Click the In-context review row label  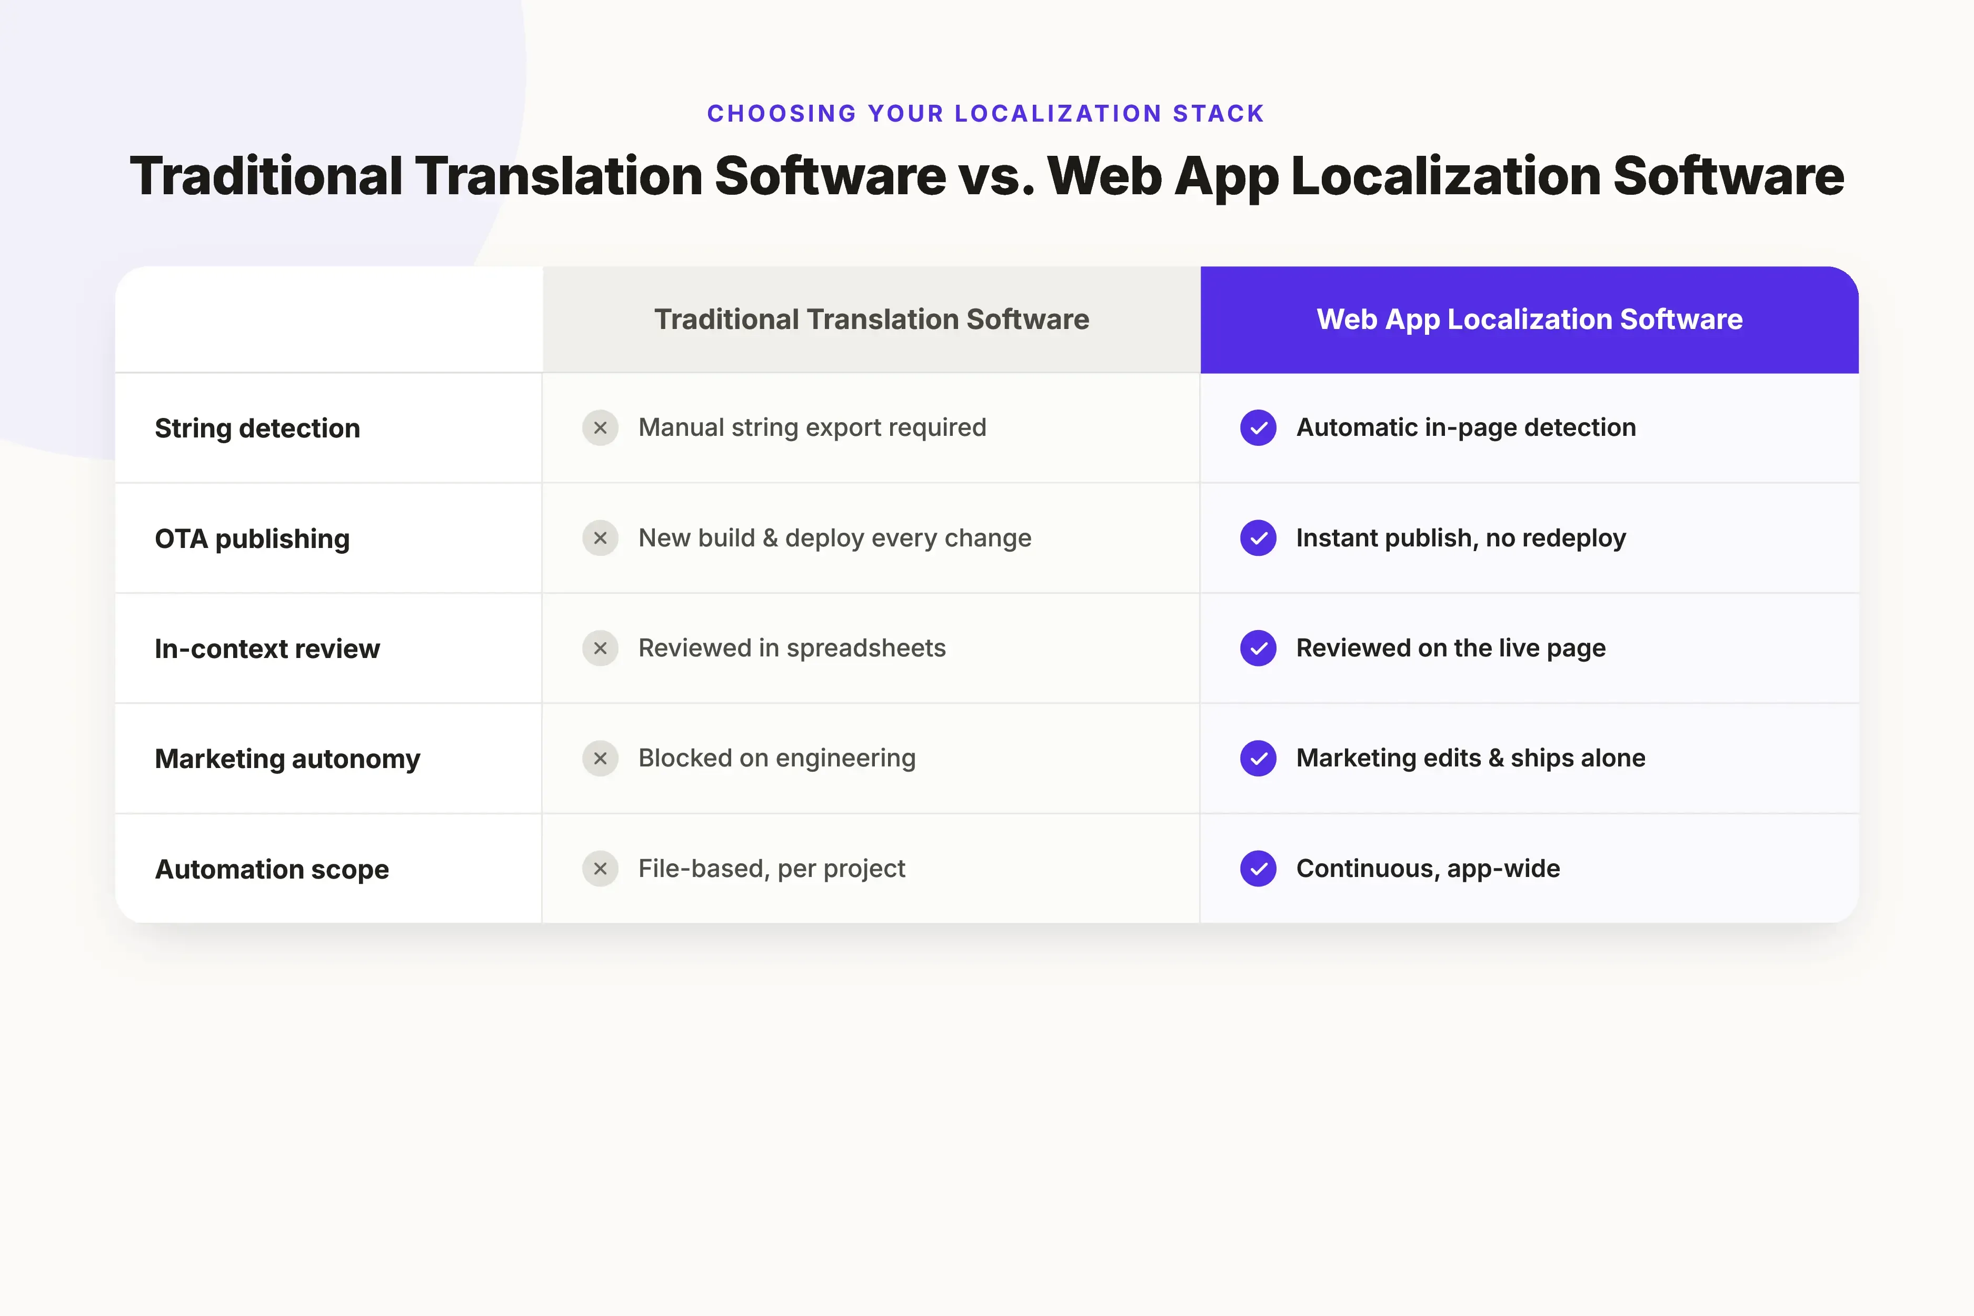[267, 649]
